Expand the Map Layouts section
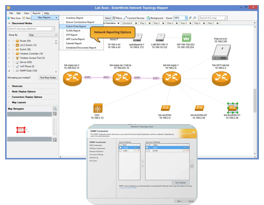264x205 pixels. coord(9,102)
